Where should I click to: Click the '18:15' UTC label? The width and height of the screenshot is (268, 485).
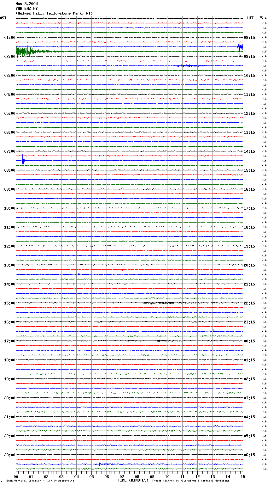coord(249,227)
